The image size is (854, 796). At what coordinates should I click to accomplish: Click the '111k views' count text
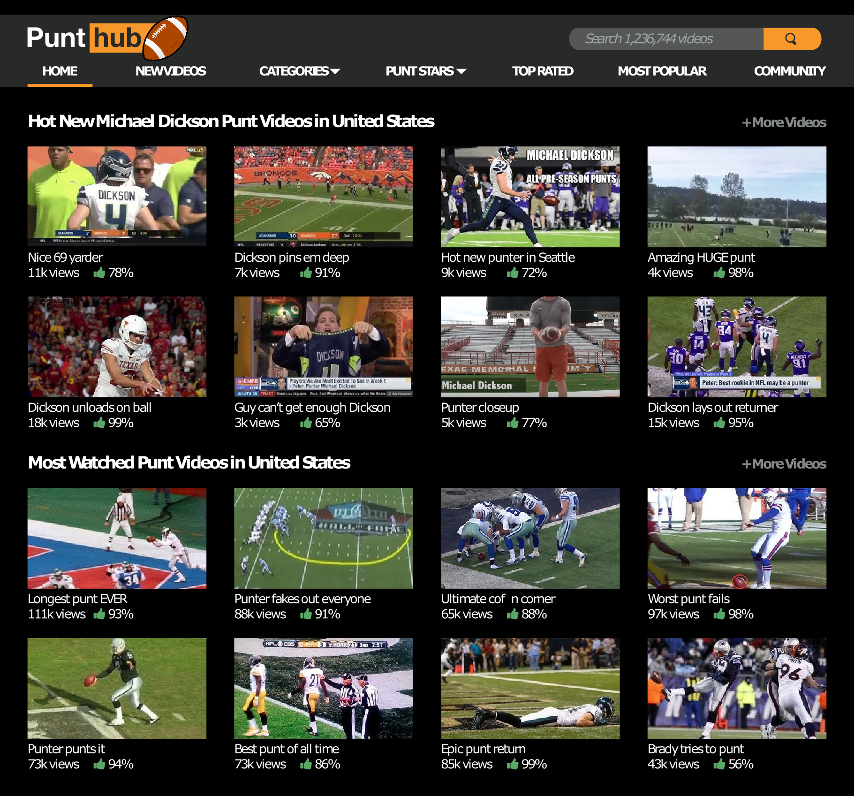pyautogui.click(x=57, y=614)
